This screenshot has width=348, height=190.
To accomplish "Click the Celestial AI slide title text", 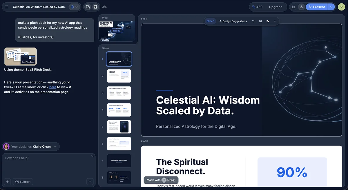I will 208,105.
